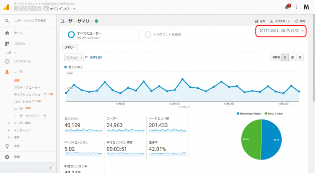Click the 指標を選択 link
The height and width of the screenshot is (173, 315).
pyautogui.click(x=96, y=57)
